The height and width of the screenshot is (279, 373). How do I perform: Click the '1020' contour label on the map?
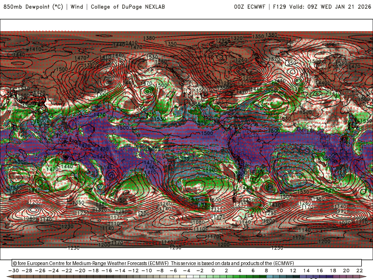coord(345,223)
